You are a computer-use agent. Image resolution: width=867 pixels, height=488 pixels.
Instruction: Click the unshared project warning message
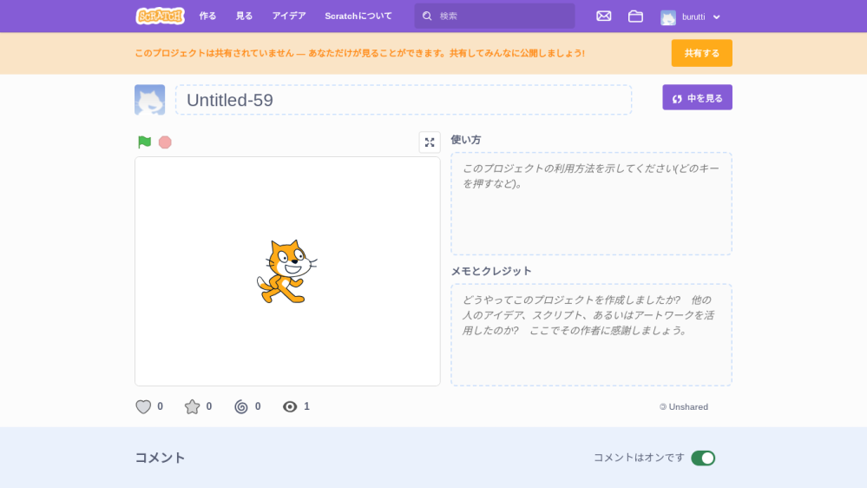pyautogui.click(x=359, y=53)
